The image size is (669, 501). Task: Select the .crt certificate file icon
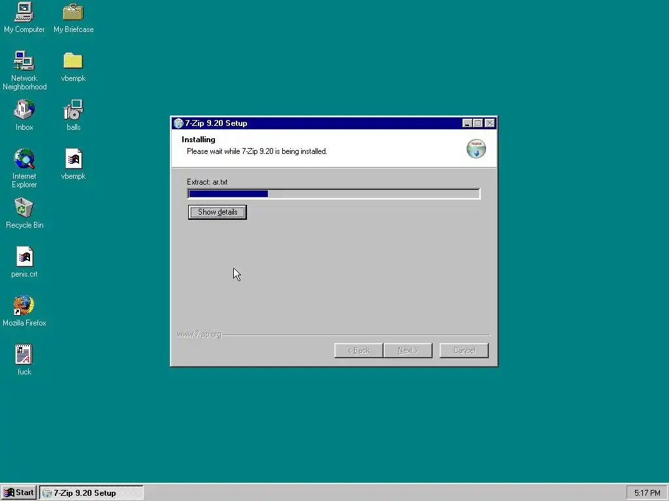pyautogui.click(x=24, y=262)
